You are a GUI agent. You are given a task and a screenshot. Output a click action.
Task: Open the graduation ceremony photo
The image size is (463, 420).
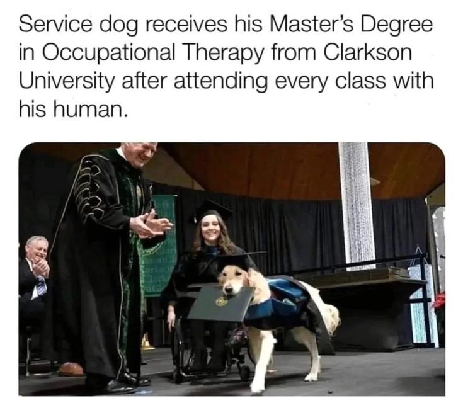(x=232, y=269)
